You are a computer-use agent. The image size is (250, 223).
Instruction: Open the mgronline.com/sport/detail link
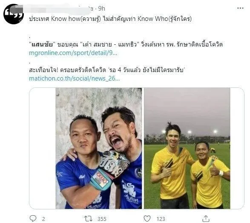73,53
